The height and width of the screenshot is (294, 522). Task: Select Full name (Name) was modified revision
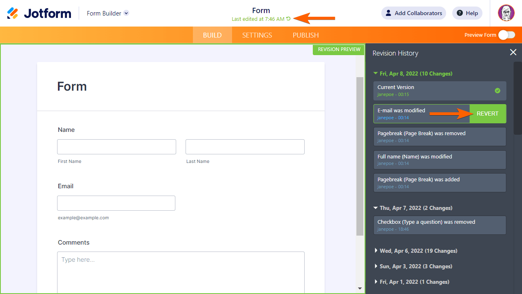tap(440, 160)
